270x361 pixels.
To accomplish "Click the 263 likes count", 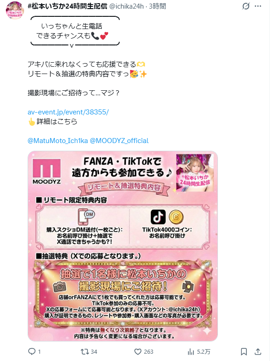I will pos(149,352).
